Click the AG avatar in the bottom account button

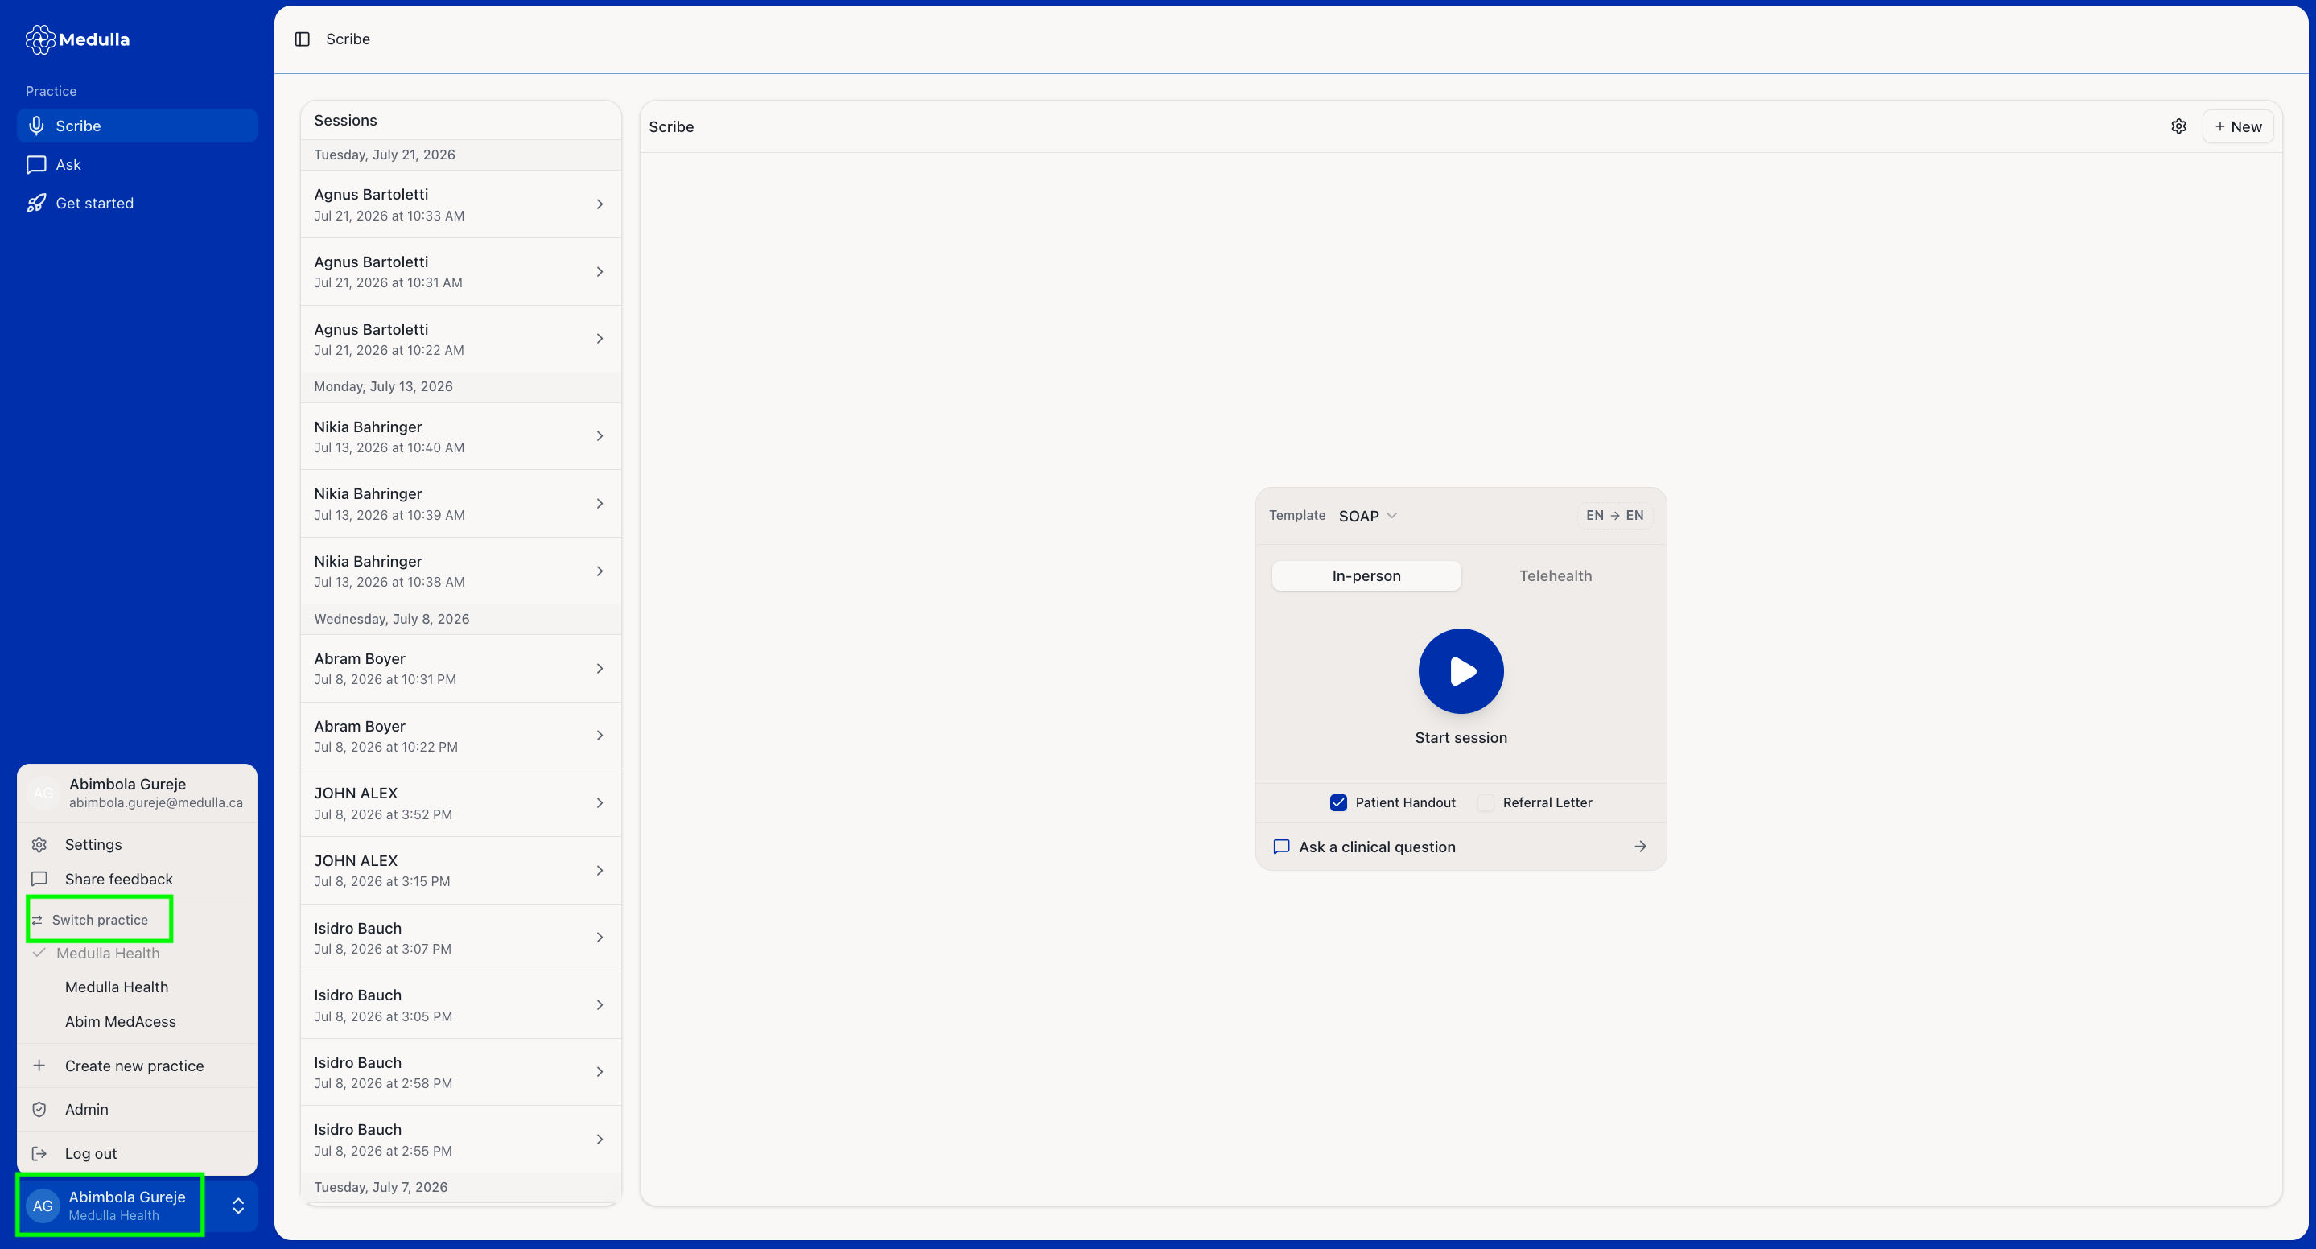(43, 1206)
